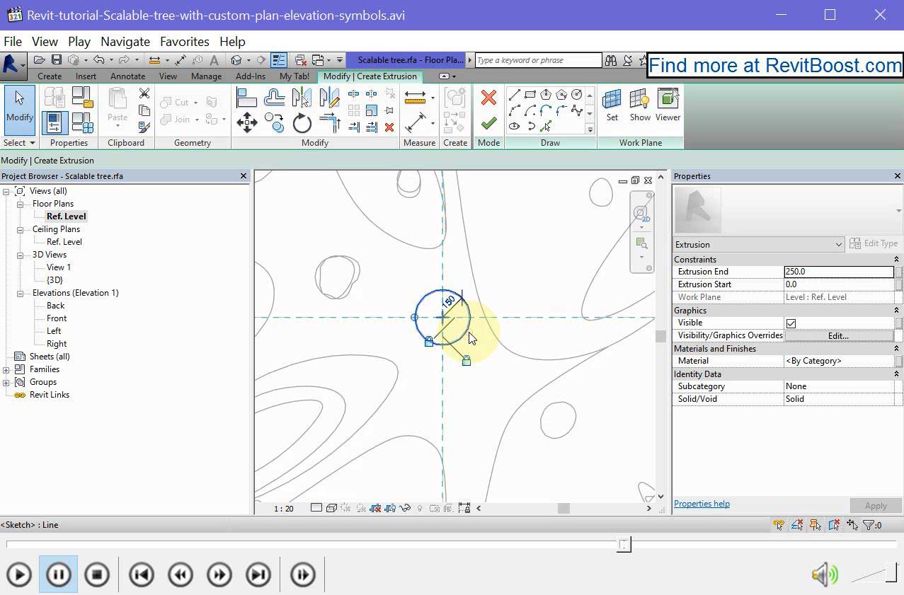Open the Select panel dropdown
Viewport: 904px width, 595px height.
click(x=19, y=143)
